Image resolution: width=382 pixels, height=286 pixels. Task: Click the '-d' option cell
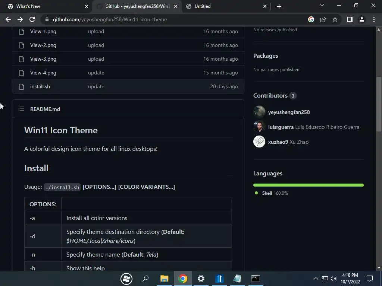pos(43,236)
